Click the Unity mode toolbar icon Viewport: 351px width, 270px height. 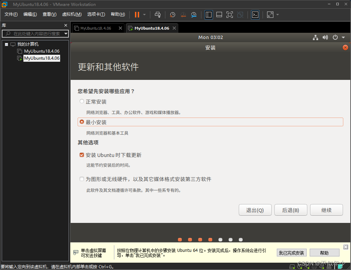(x=240, y=15)
